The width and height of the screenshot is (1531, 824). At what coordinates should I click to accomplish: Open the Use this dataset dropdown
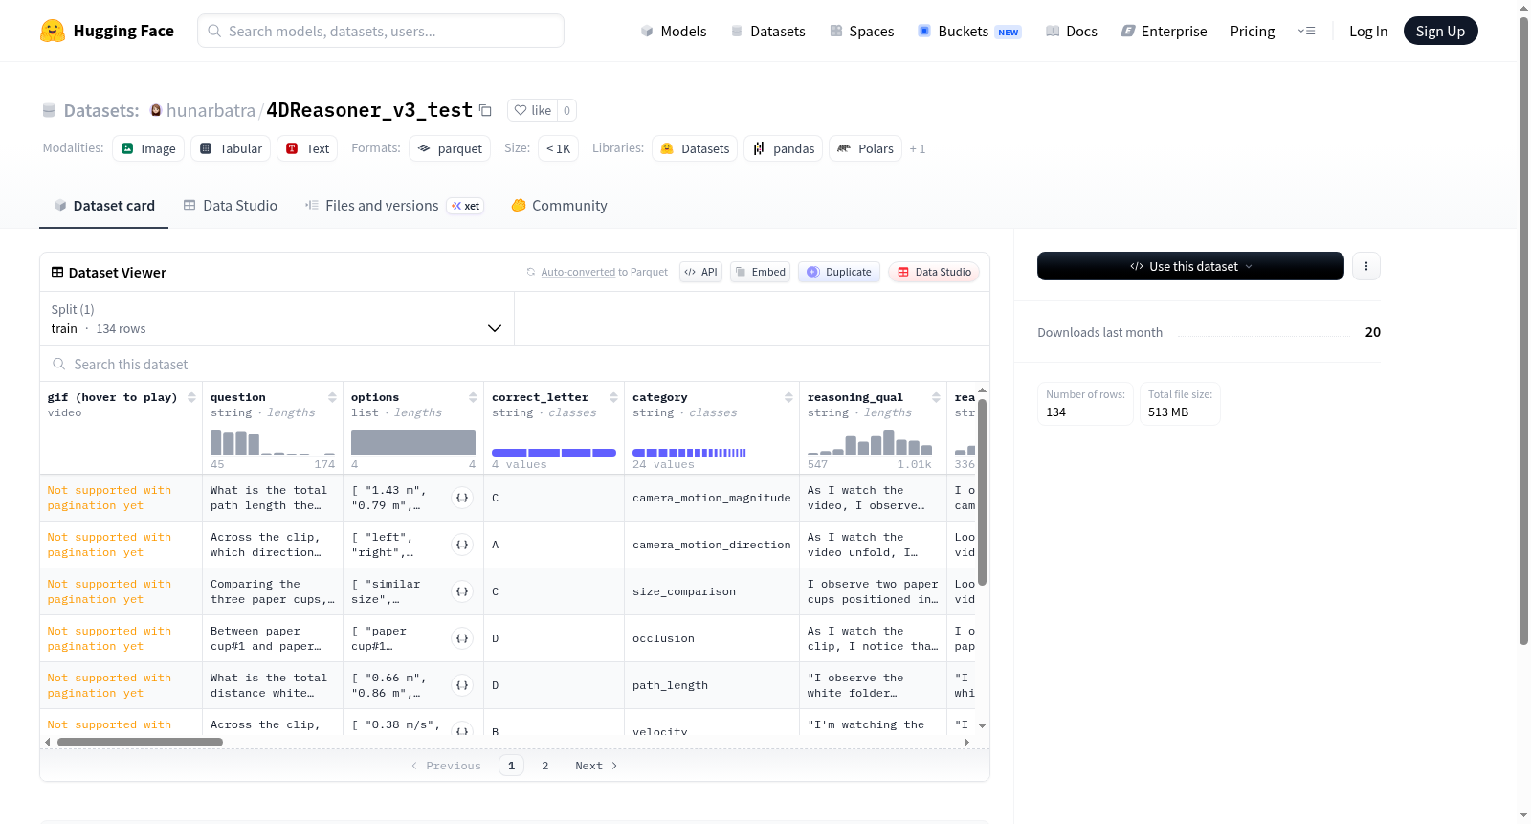click(1190, 266)
